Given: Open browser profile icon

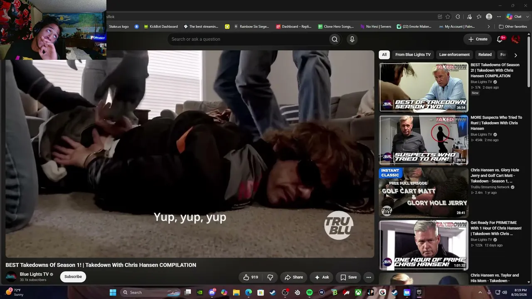Looking at the screenshot, I should click(489, 17).
